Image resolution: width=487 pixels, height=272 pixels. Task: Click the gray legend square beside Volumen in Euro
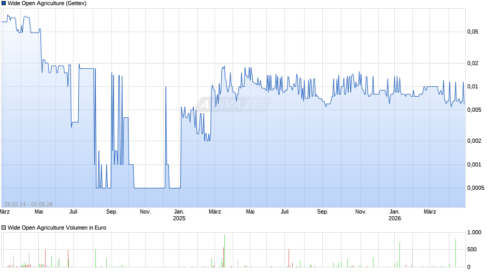[4, 228]
